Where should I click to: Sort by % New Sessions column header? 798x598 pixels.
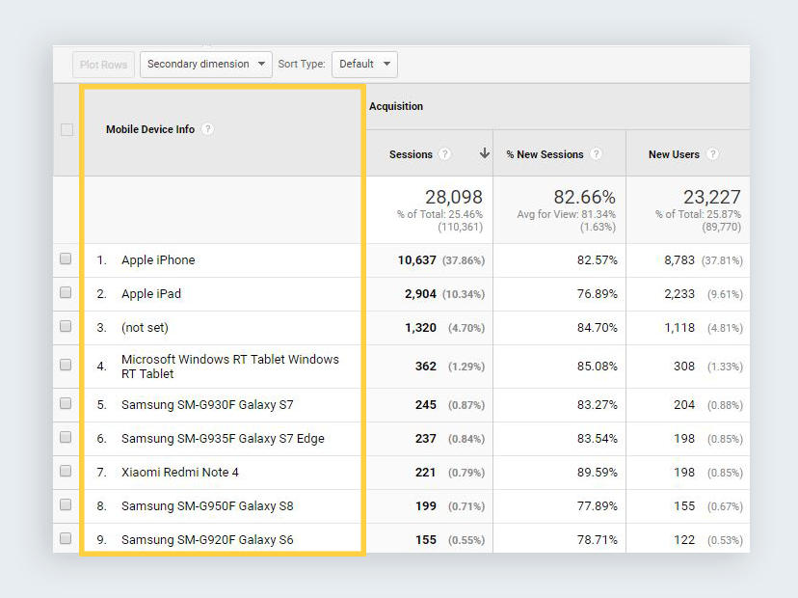pyautogui.click(x=545, y=154)
